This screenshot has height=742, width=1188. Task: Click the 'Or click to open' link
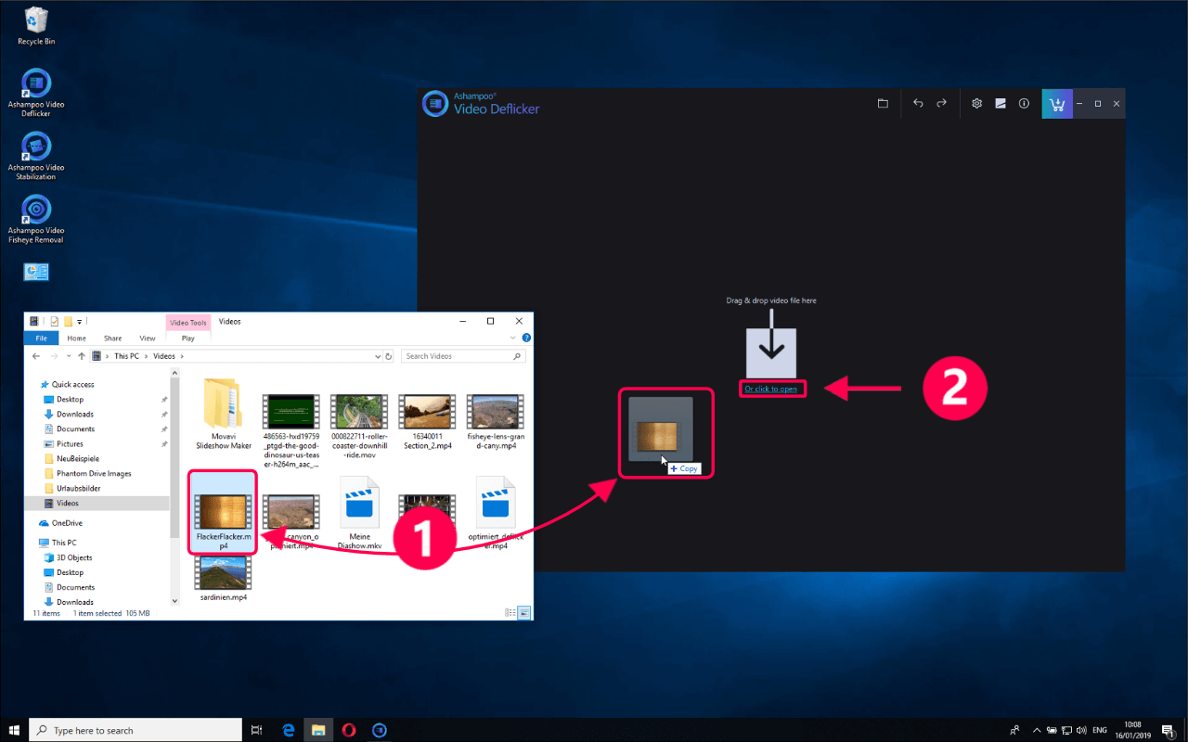coord(770,389)
